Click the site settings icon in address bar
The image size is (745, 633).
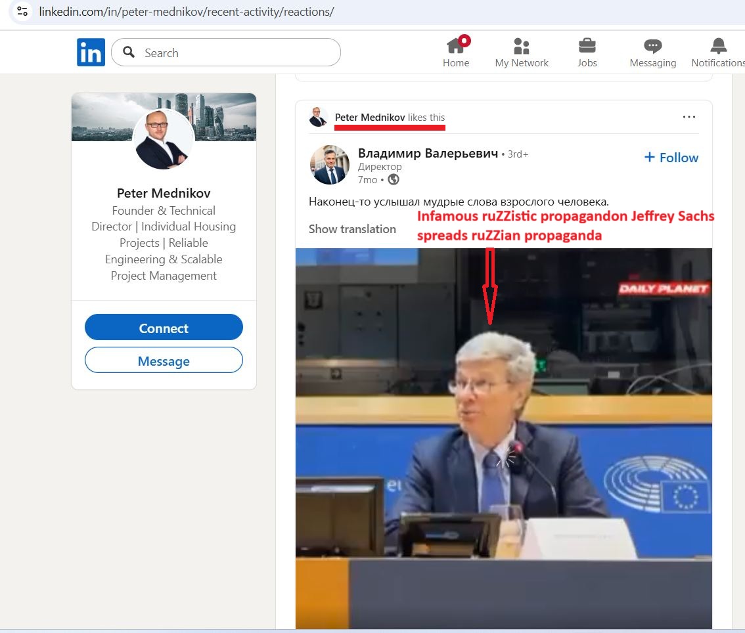[x=22, y=11]
